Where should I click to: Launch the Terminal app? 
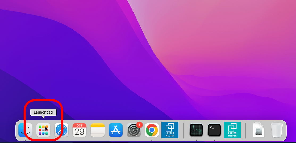click(214, 130)
